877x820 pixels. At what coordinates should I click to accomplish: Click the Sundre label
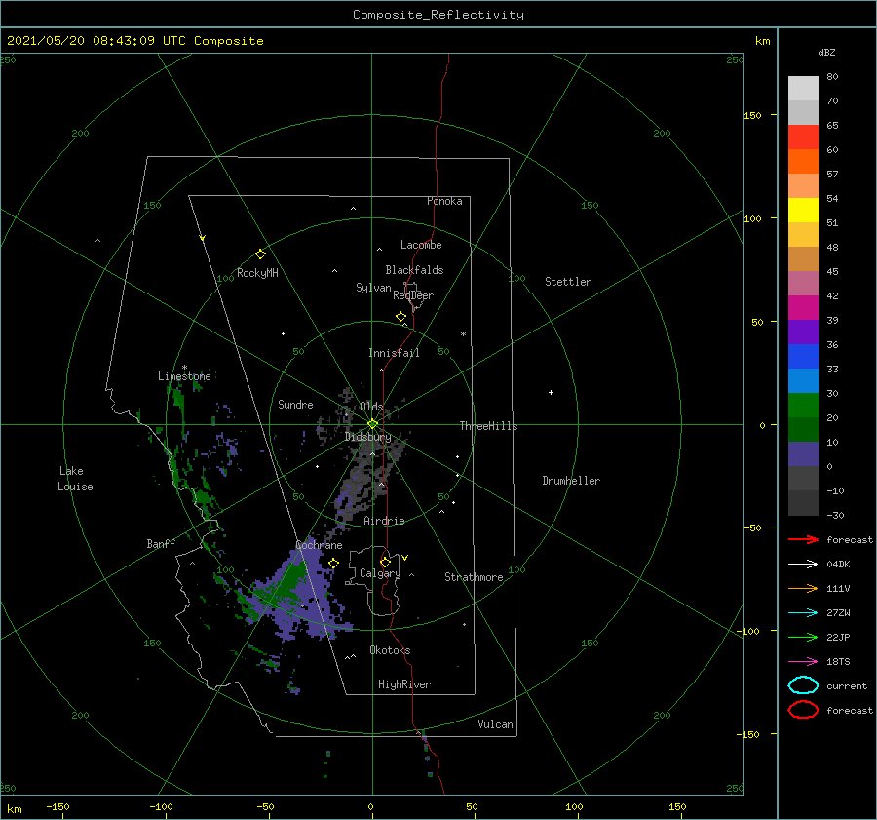pyautogui.click(x=295, y=404)
